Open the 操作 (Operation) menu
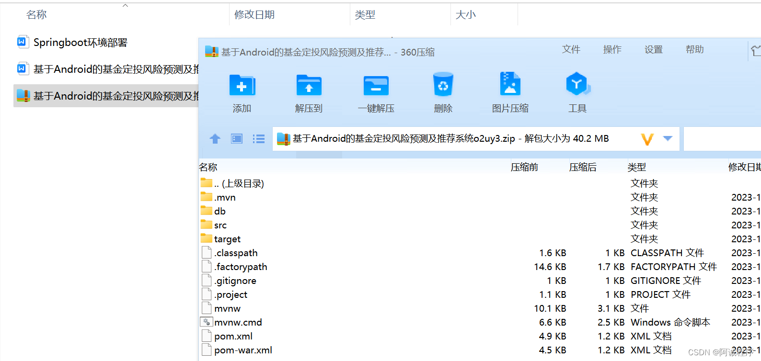The width and height of the screenshot is (761, 361). pyautogui.click(x=612, y=49)
